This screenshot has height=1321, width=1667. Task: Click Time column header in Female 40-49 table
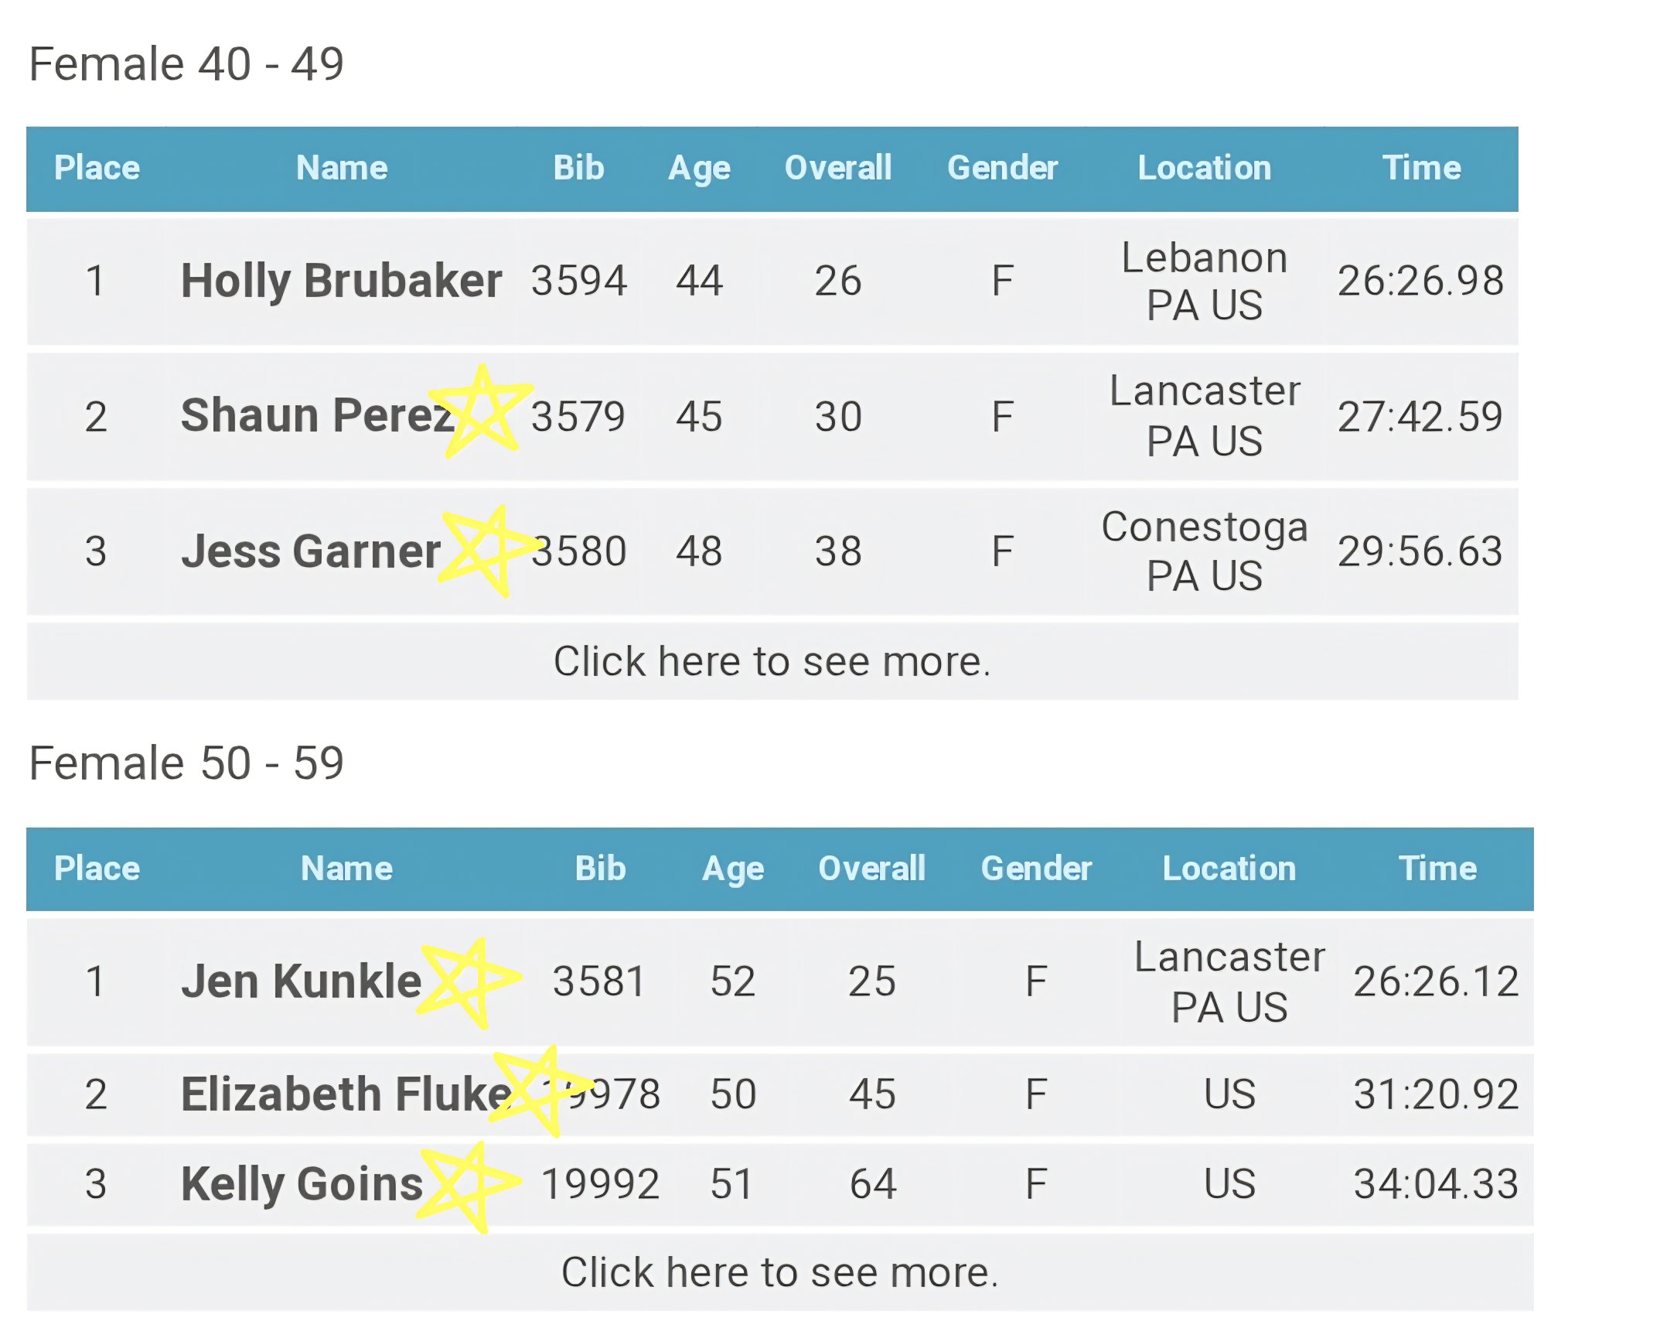pyautogui.click(x=1420, y=169)
